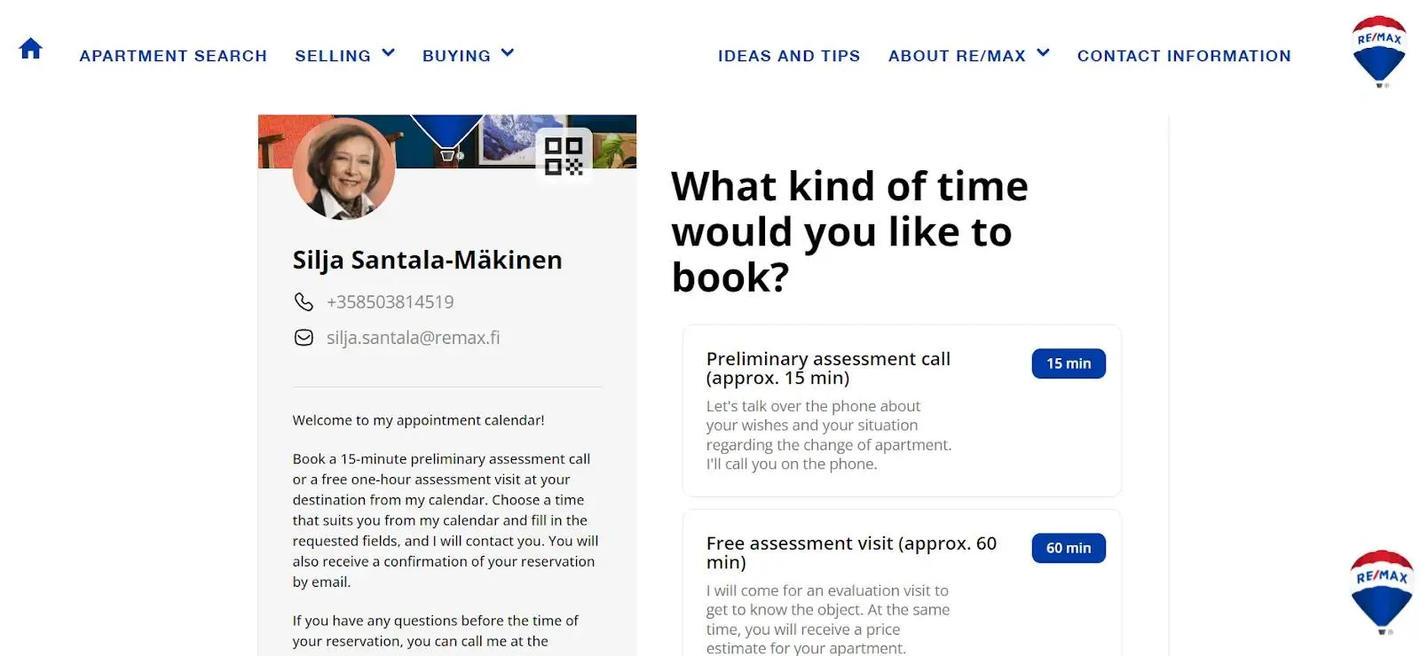Click the email envelope icon
The image size is (1420, 656).
[x=304, y=338]
